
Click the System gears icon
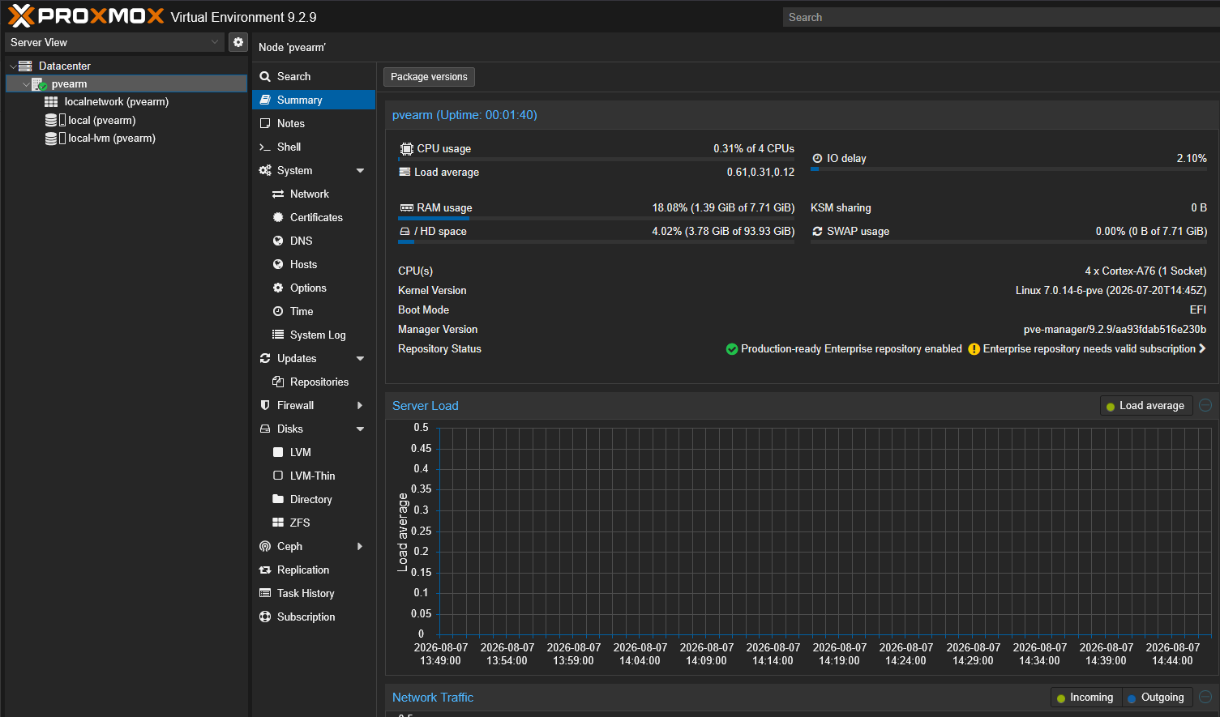(x=265, y=170)
